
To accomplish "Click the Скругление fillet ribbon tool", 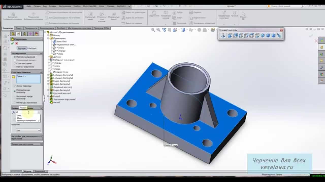I will [154, 14].
